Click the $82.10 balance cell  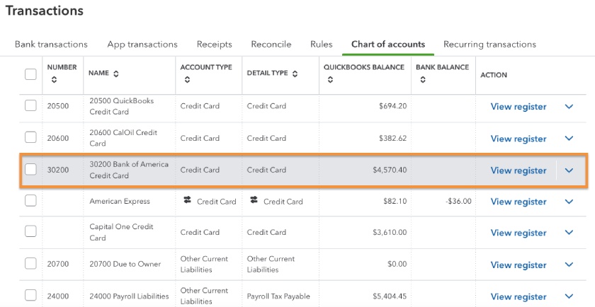(395, 202)
